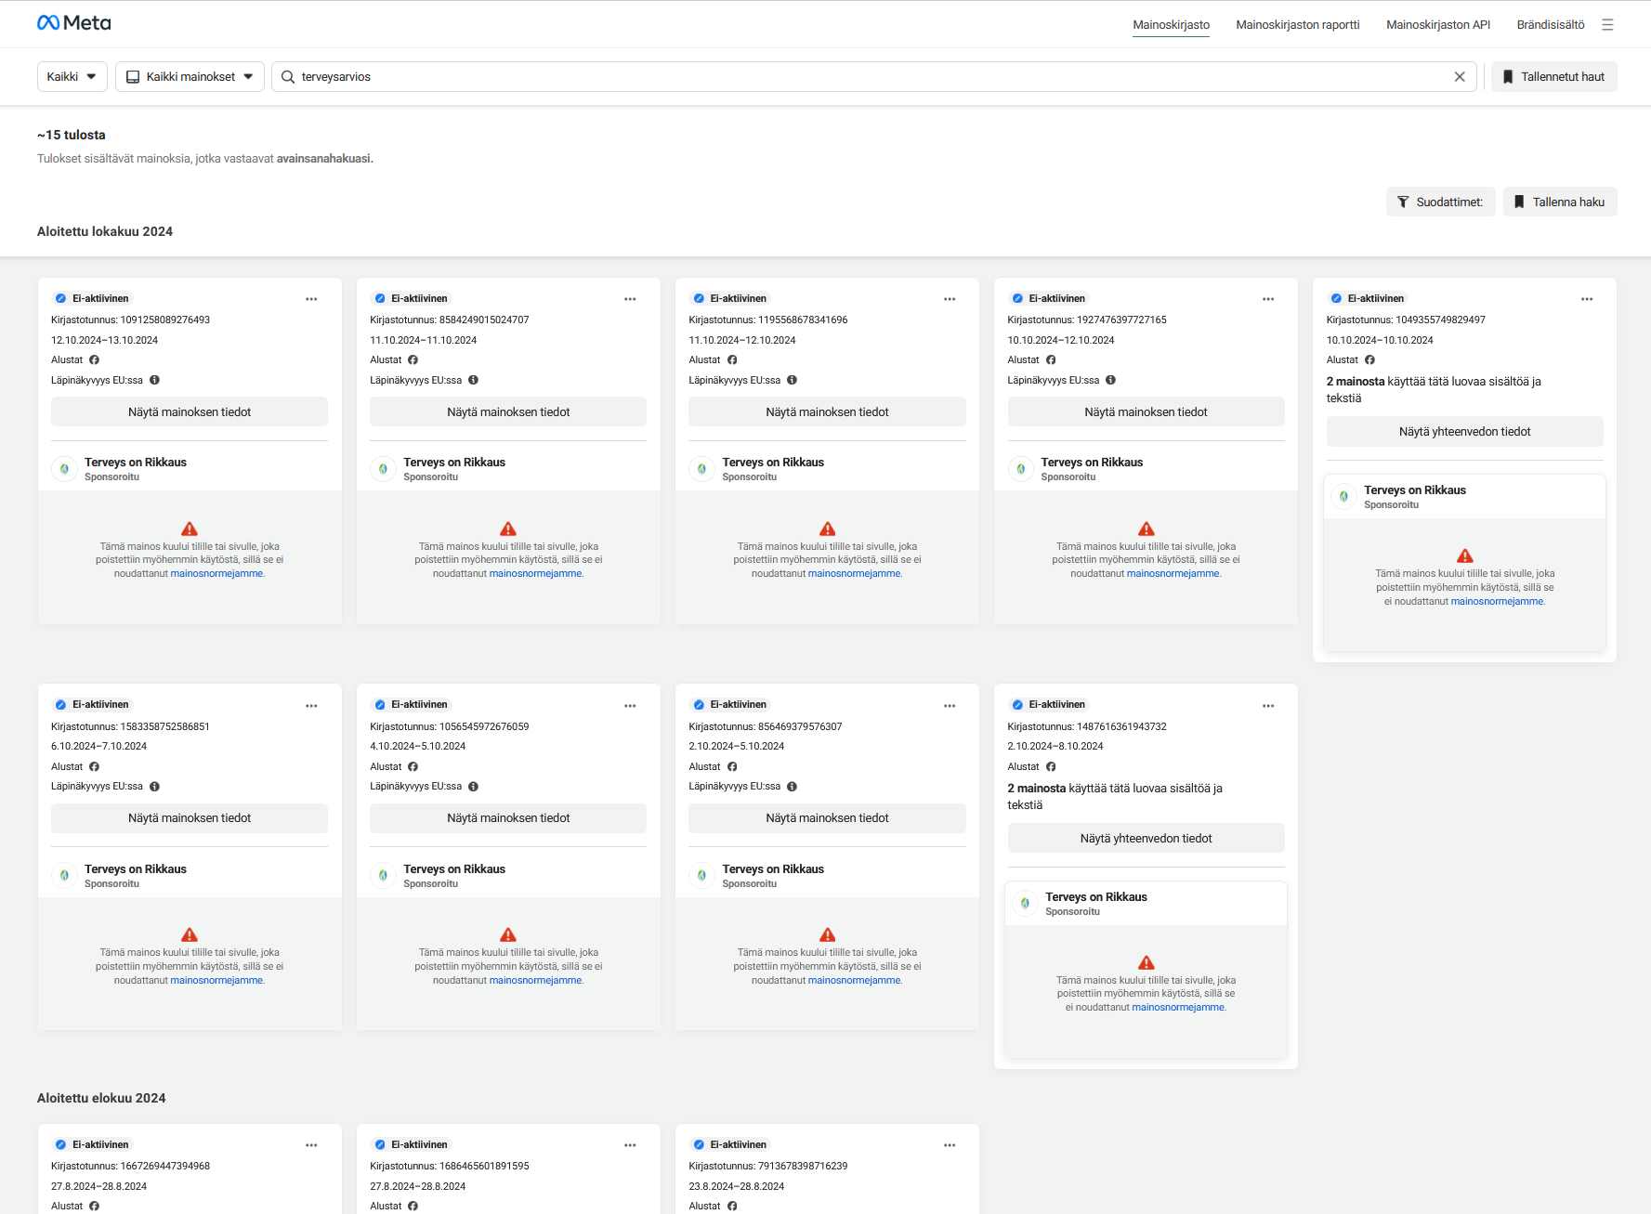
Task: Show ad details for ad 1195568678341696
Action: tap(827, 412)
